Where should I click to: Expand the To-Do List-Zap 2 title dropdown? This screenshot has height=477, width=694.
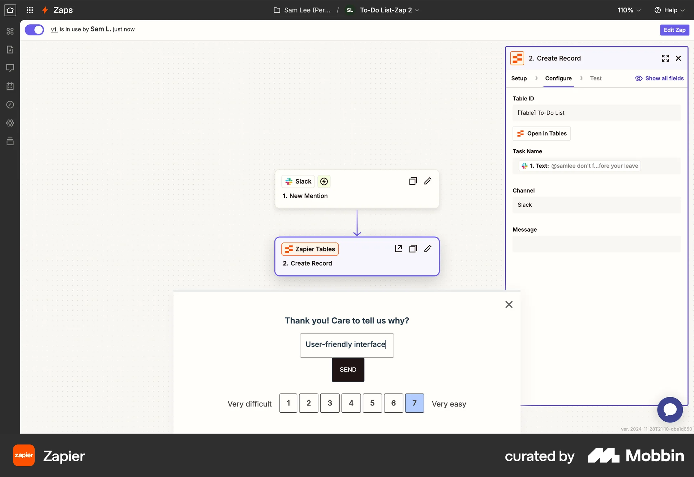coord(418,10)
